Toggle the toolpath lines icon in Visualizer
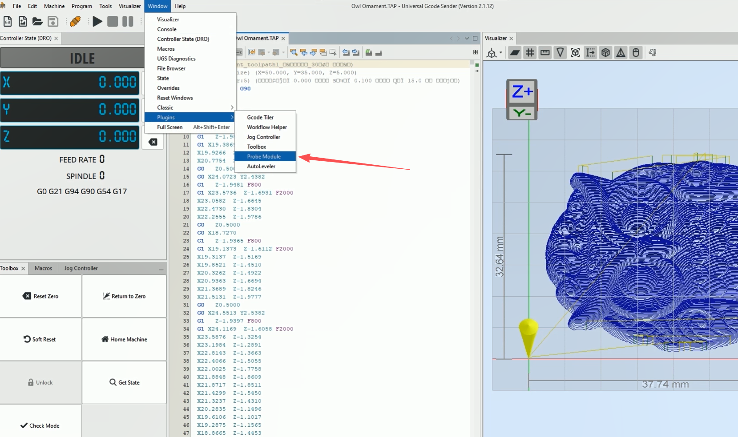738x437 pixels. click(x=590, y=53)
